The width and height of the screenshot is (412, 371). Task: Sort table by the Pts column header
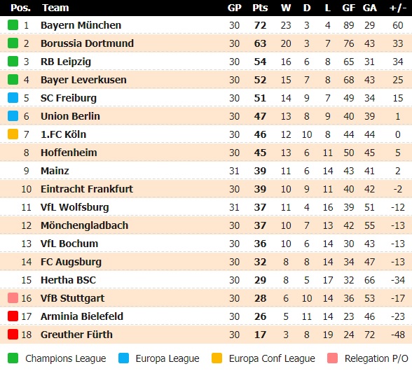260,8
